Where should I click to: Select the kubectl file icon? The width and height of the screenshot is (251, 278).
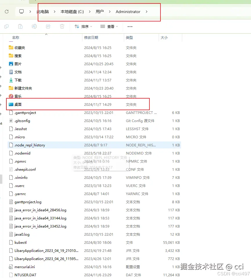[11, 243]
